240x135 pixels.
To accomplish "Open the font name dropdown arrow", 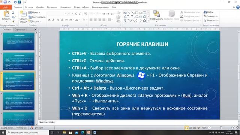I will 66,14.
